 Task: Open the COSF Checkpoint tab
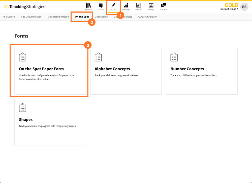click(148, 17)
